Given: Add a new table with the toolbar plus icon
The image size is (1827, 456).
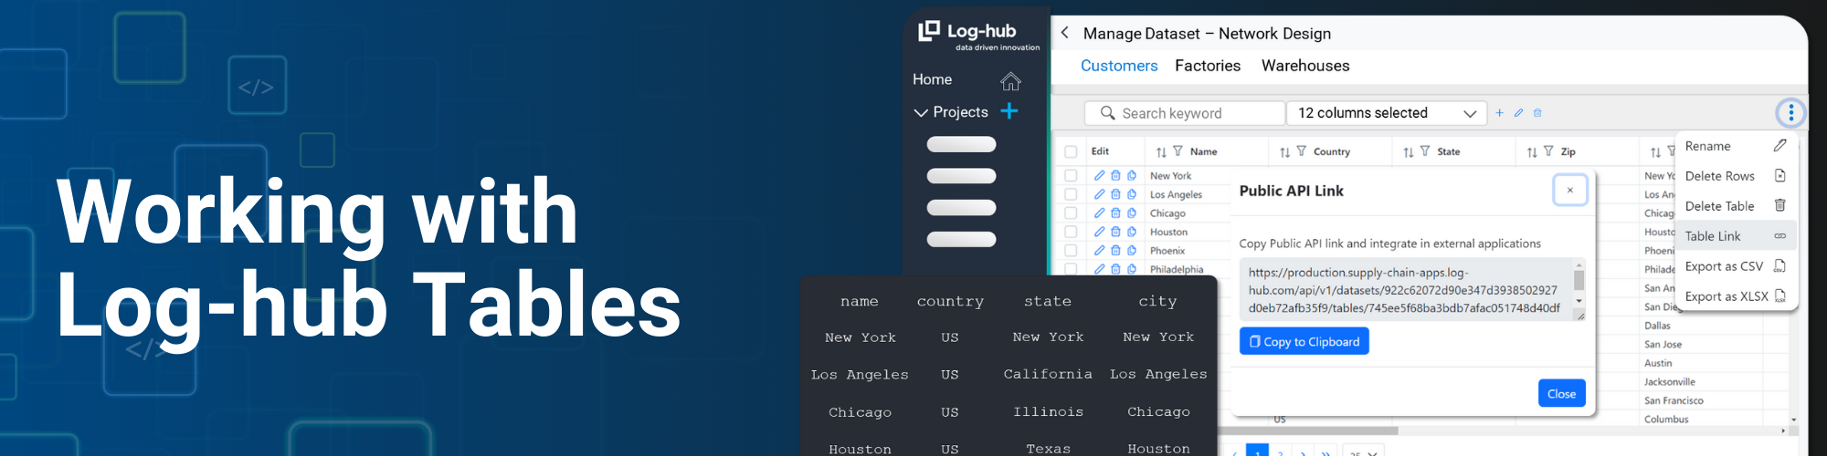Looking at the screenshot, I should coord(1499,113).
